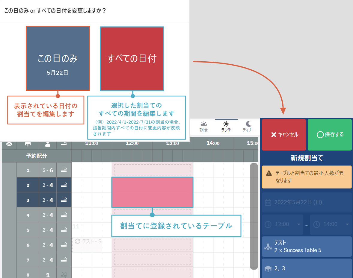Click the green 保存する button

tap(330, 135)
